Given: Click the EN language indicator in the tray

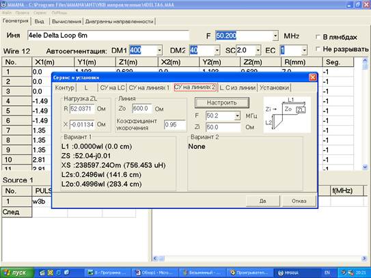Looking at the screenshot, I should (x=327, y=273).
